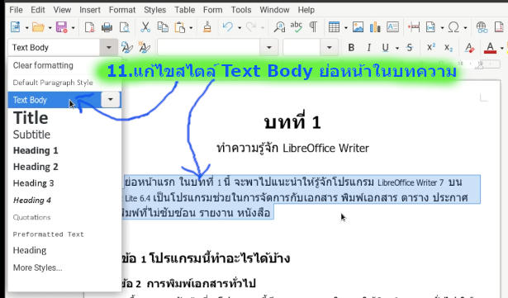The height and width of the screenshot is (298, 508).
Task: Expand the Text Body entry's arrow button
Action: click(111, 99)
